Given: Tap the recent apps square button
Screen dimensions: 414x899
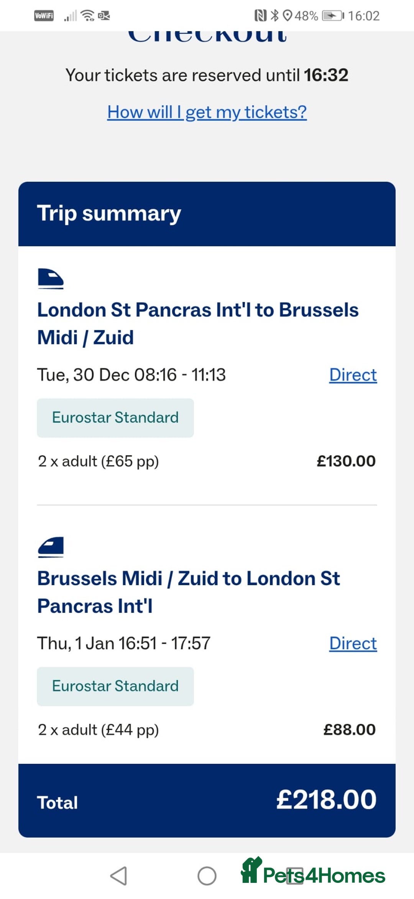Looking at the screenshot, I should click(295, 876).
